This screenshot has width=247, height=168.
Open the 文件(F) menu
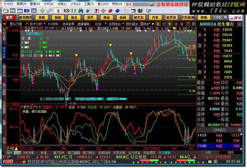(8, 4)
